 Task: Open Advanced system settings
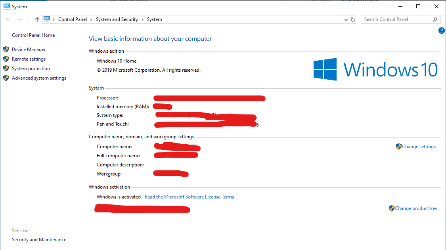pyautogui.click(x=39, y=78)
